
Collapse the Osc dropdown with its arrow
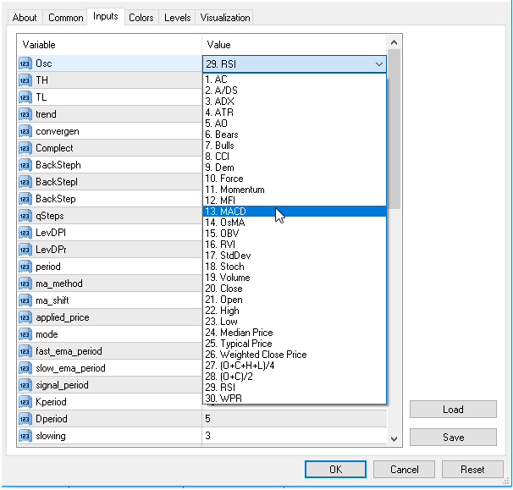378,63
